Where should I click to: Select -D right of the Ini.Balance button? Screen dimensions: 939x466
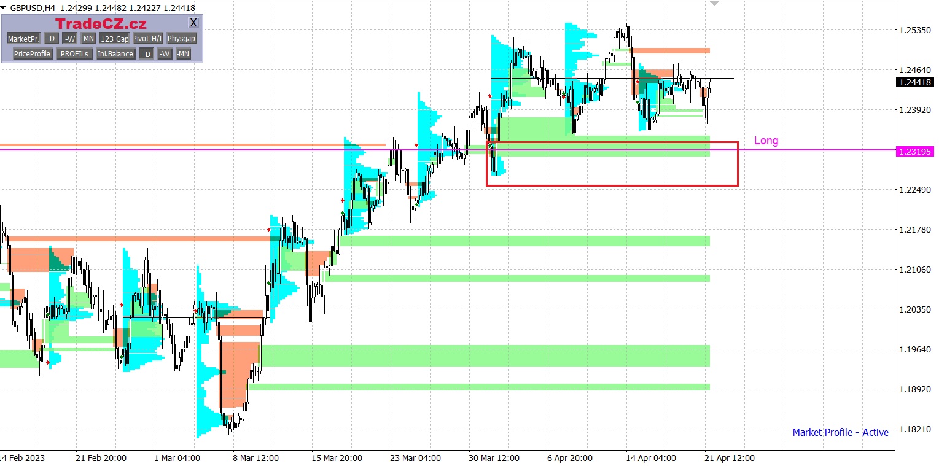tap(146, 54)
